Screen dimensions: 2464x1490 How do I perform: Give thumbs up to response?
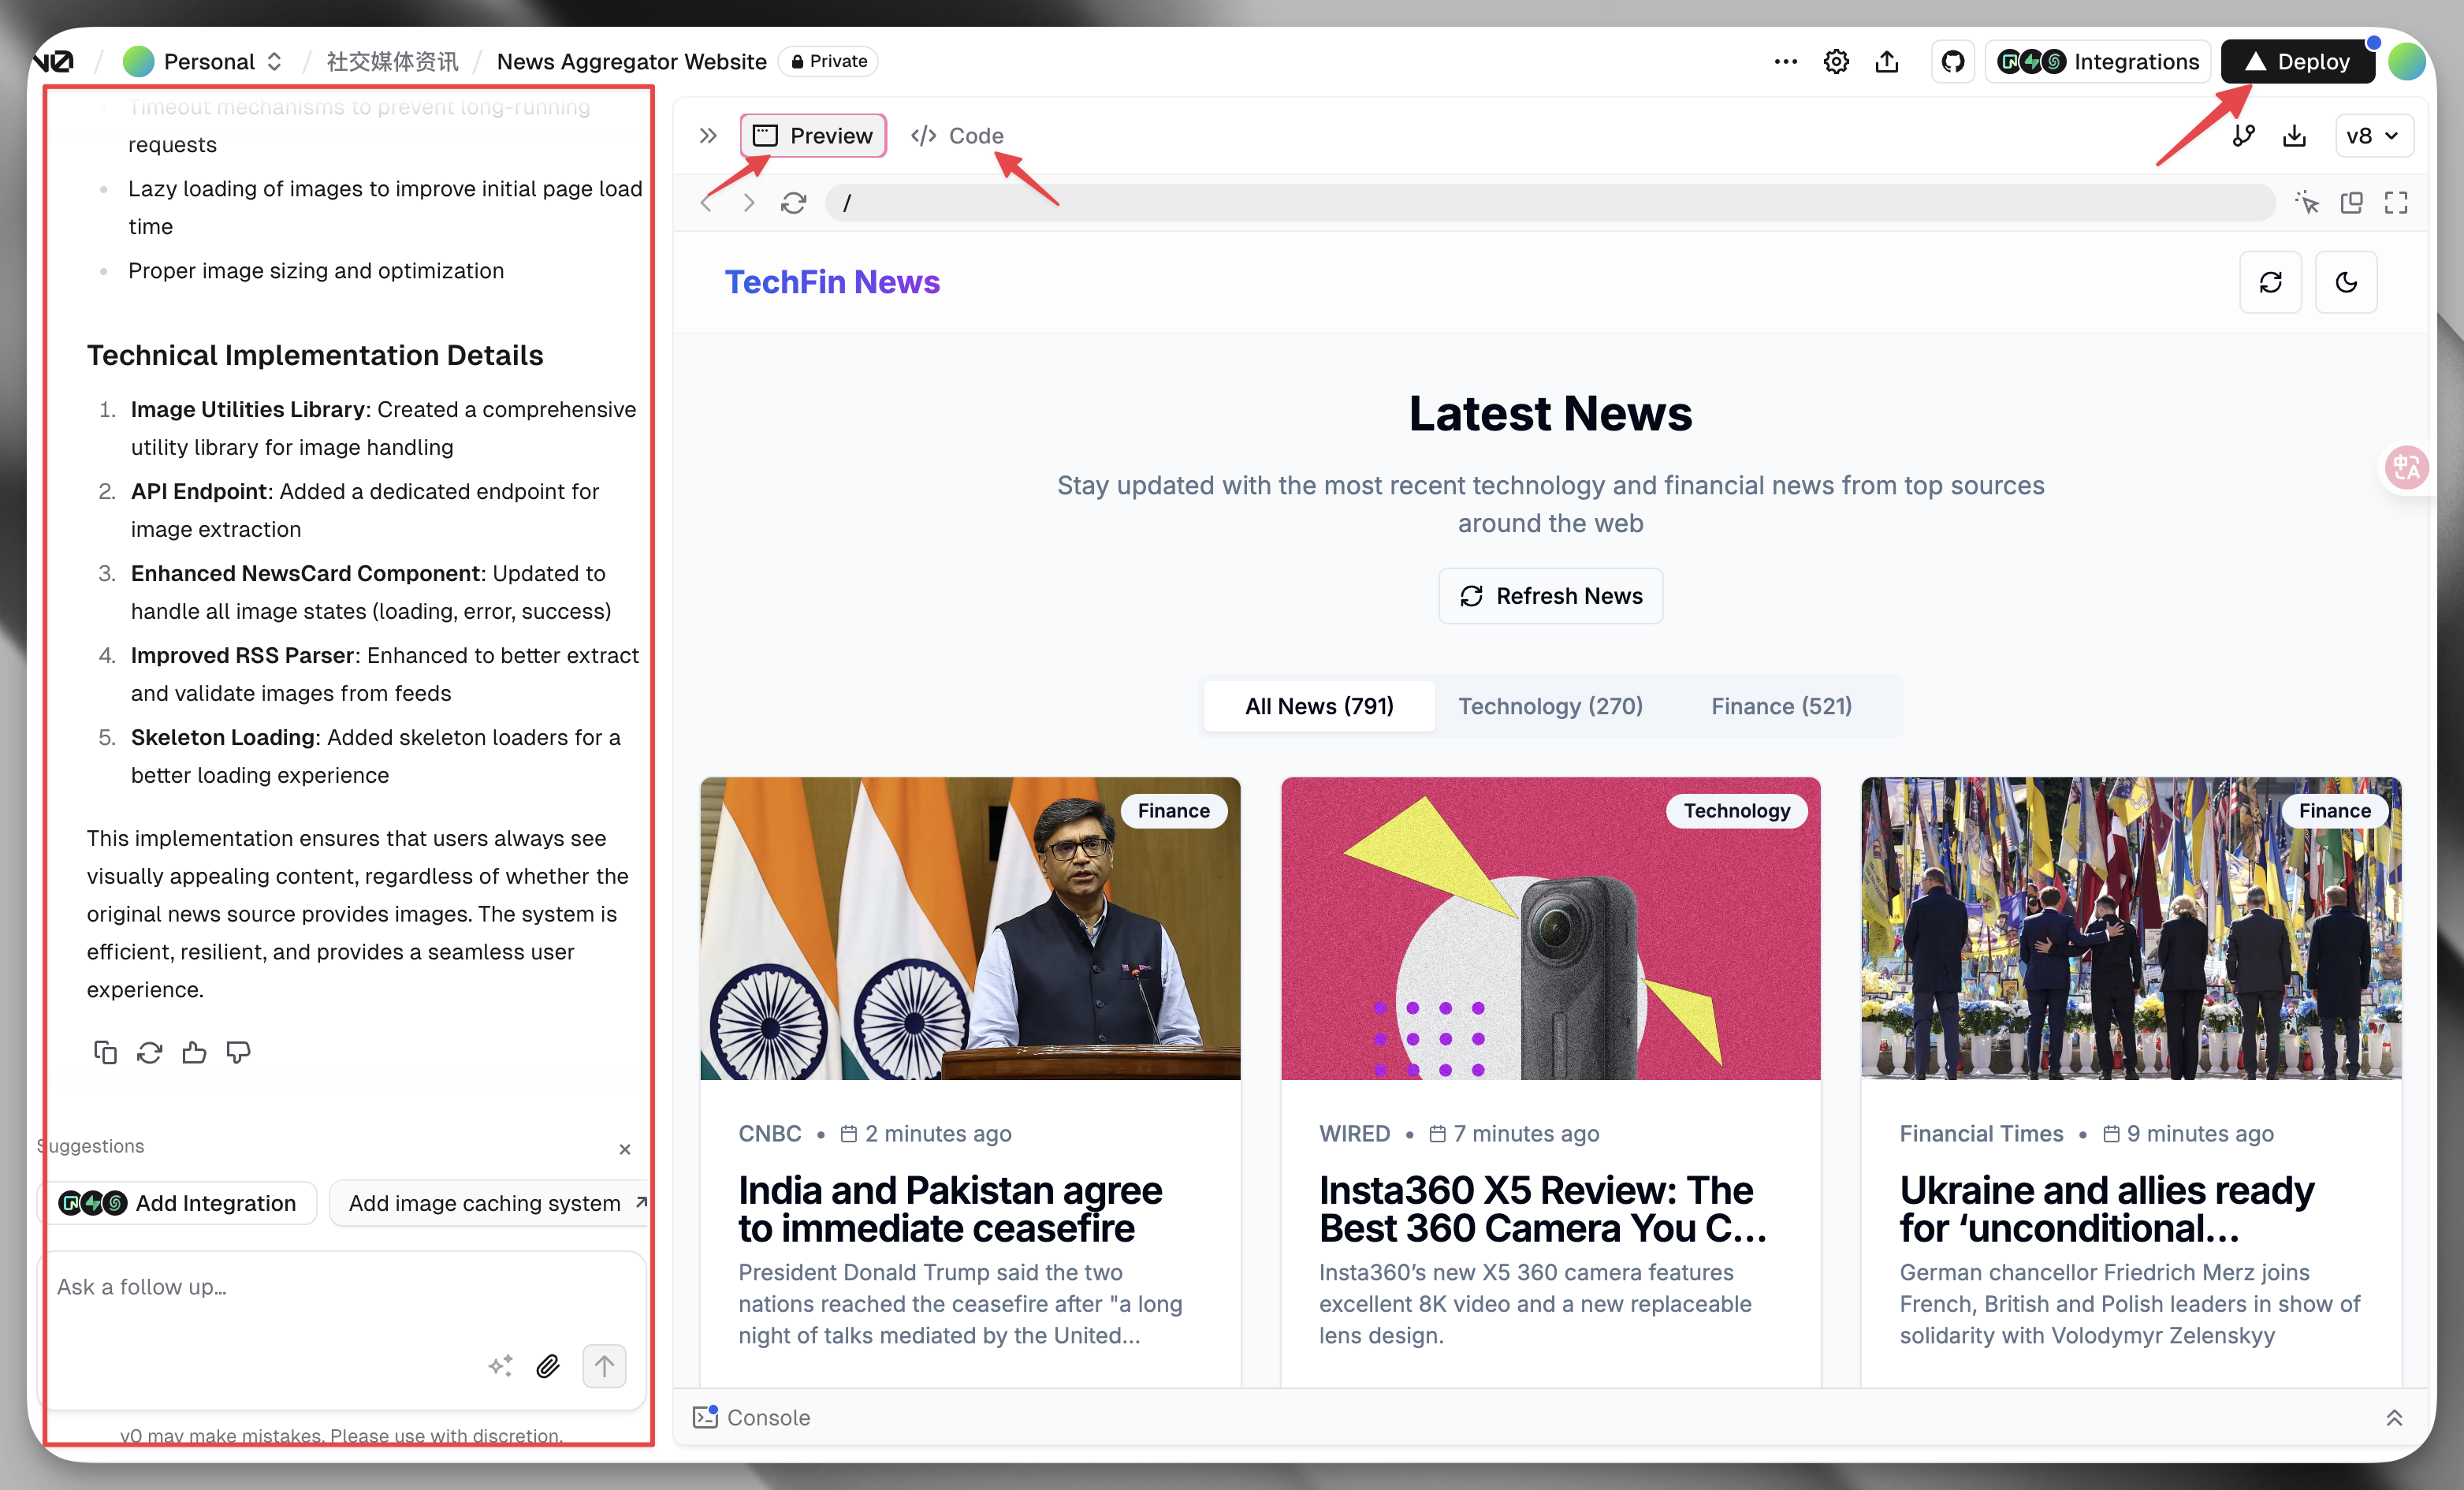[x=194, y=1052]
